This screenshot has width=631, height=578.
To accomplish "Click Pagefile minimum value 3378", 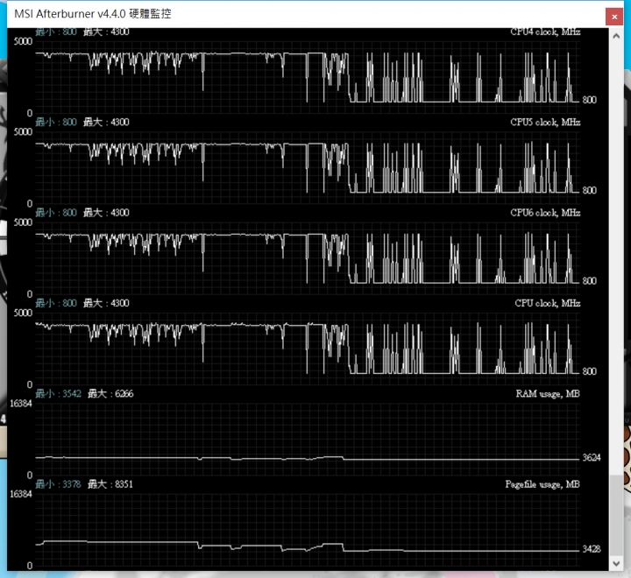I will pyautogui.click(x=72, y=484).
